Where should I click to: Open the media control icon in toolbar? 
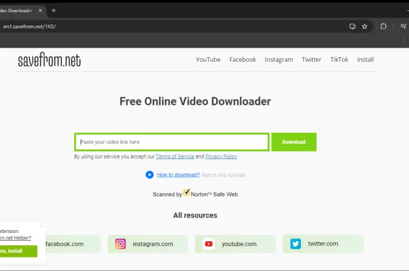point(403,26)
